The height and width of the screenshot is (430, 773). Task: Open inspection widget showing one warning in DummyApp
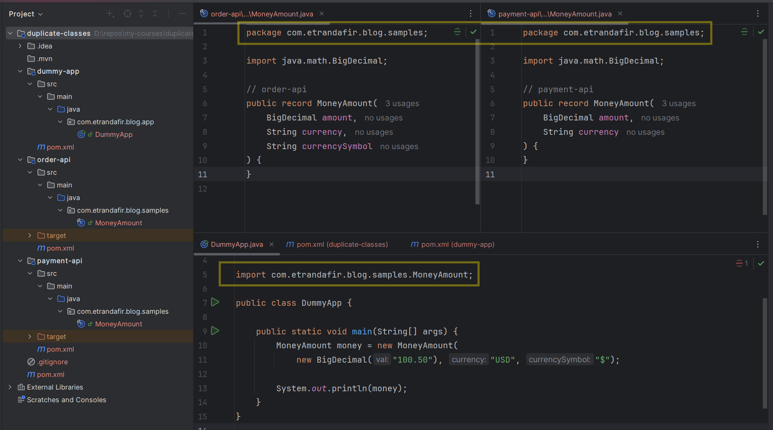(x=741, y=263)
